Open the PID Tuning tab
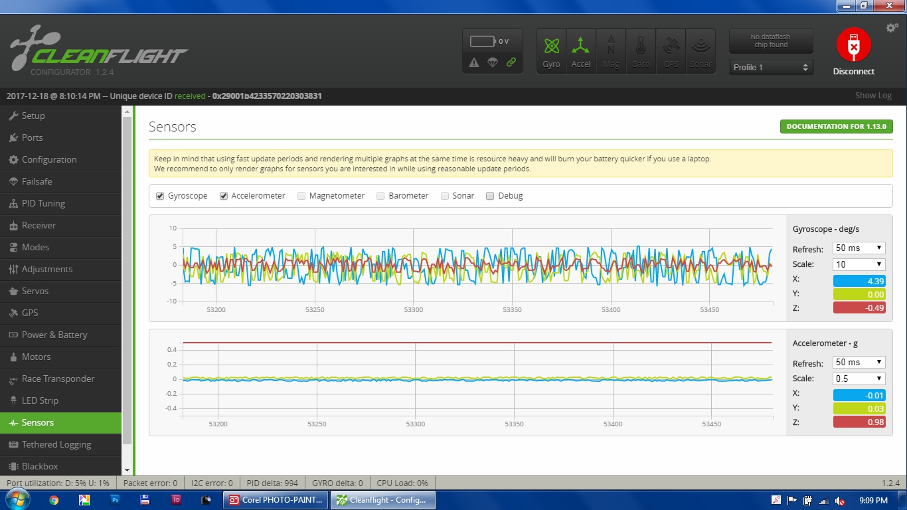Screen dimensions: 907x510 coord(43,203)
